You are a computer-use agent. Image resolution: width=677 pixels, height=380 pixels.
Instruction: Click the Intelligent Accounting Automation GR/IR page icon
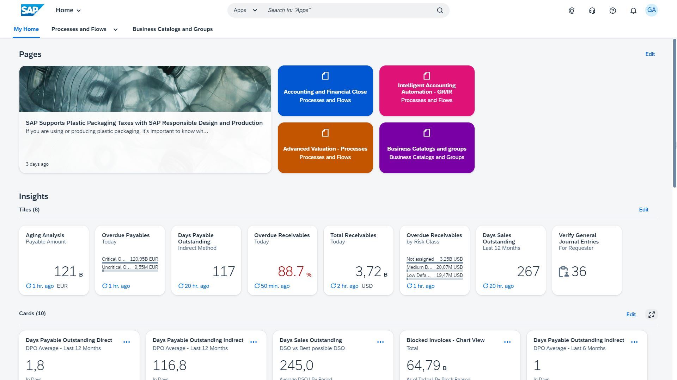click(426, 75)
